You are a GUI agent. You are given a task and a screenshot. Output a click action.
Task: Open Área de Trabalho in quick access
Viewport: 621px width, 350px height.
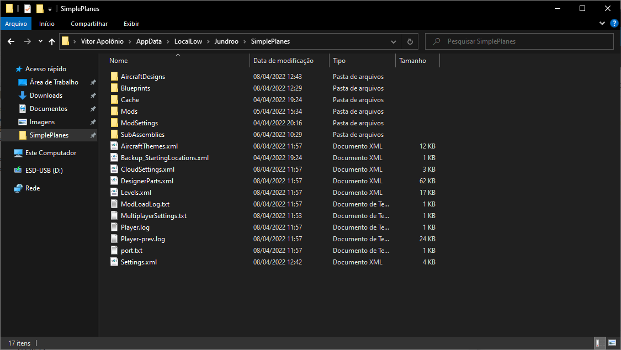tap(54, 82)
